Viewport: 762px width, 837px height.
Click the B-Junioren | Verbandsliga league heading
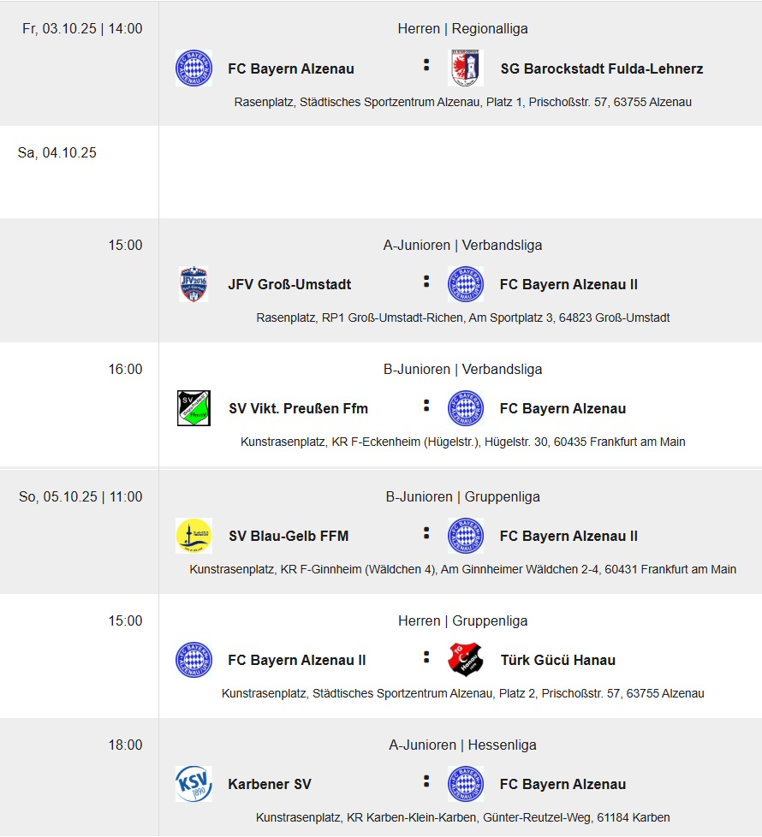[462, 369]
